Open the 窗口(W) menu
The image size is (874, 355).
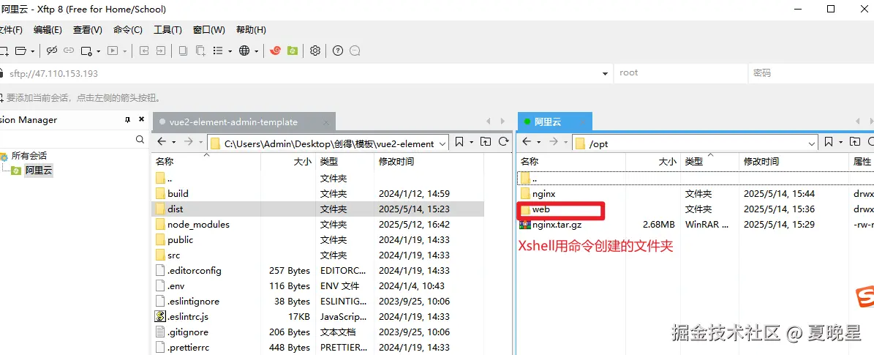[x=209, y=29]
